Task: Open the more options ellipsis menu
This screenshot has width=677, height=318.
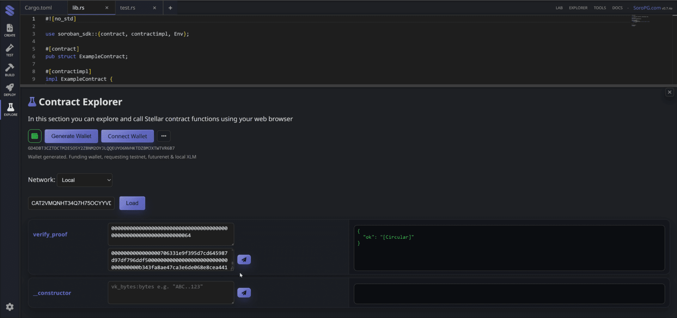Action: (x=164, y=136)
